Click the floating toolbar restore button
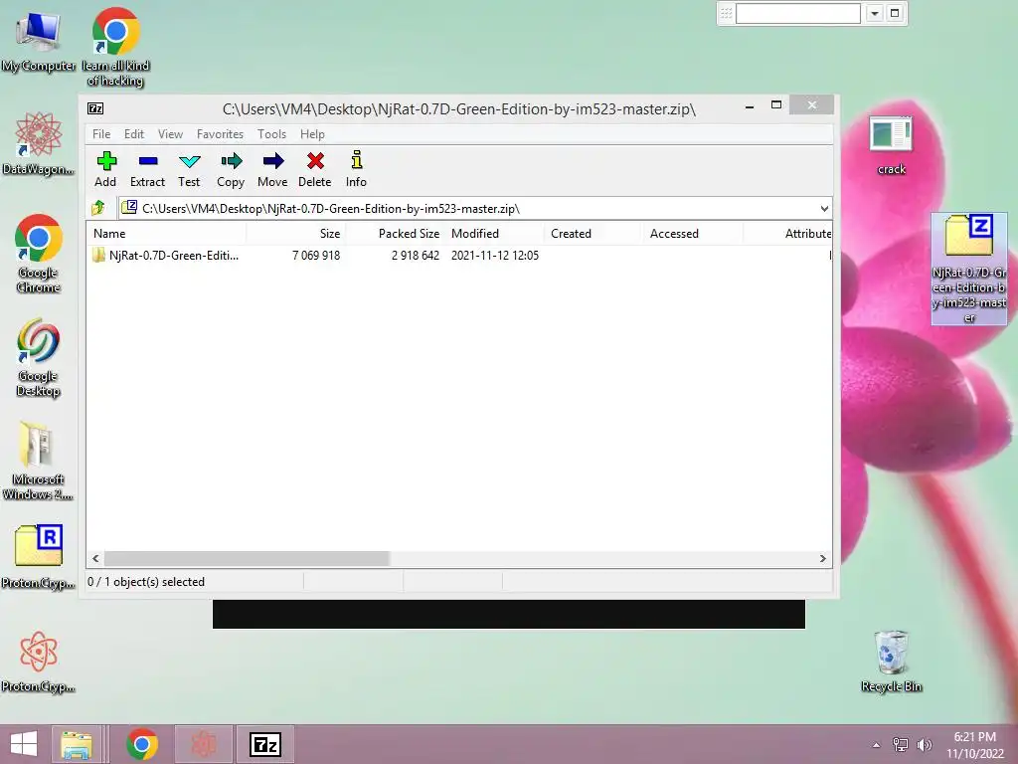1018x764 pixels. (x=895, y=13)
